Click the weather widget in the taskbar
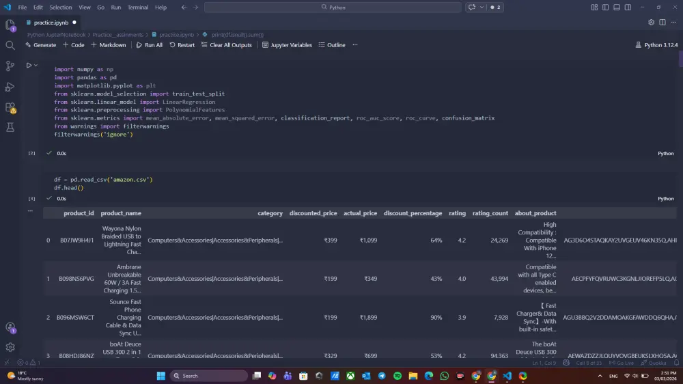The image size is (683, 384). click(x=26, y=376)
